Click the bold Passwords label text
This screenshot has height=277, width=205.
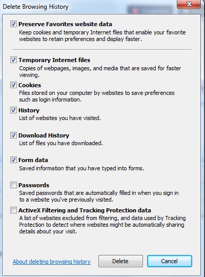coord(34,185)
